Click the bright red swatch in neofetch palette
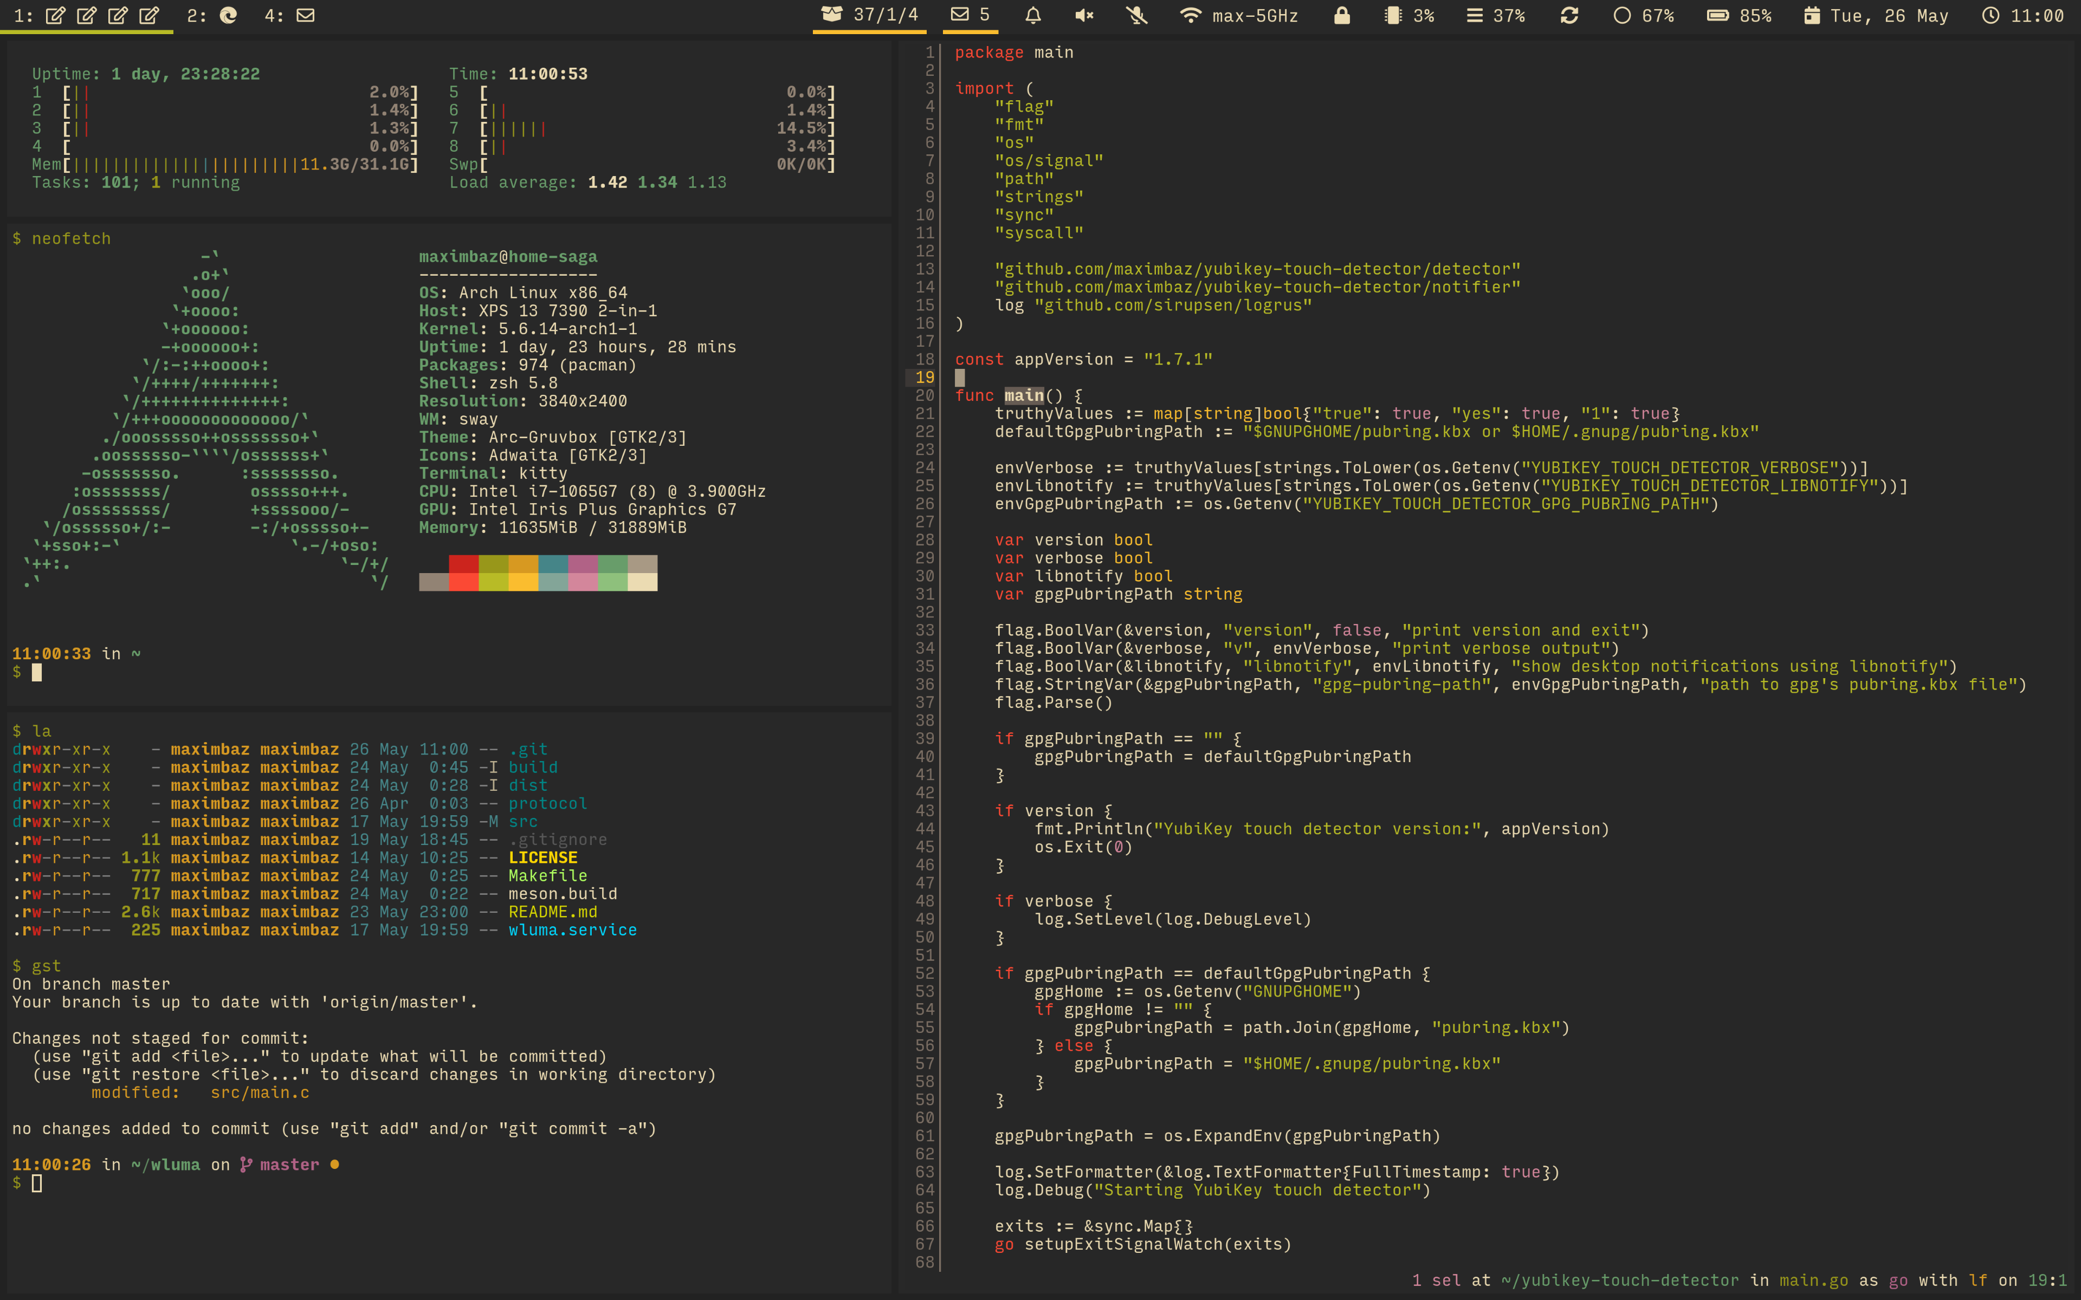 click(463, 582)
